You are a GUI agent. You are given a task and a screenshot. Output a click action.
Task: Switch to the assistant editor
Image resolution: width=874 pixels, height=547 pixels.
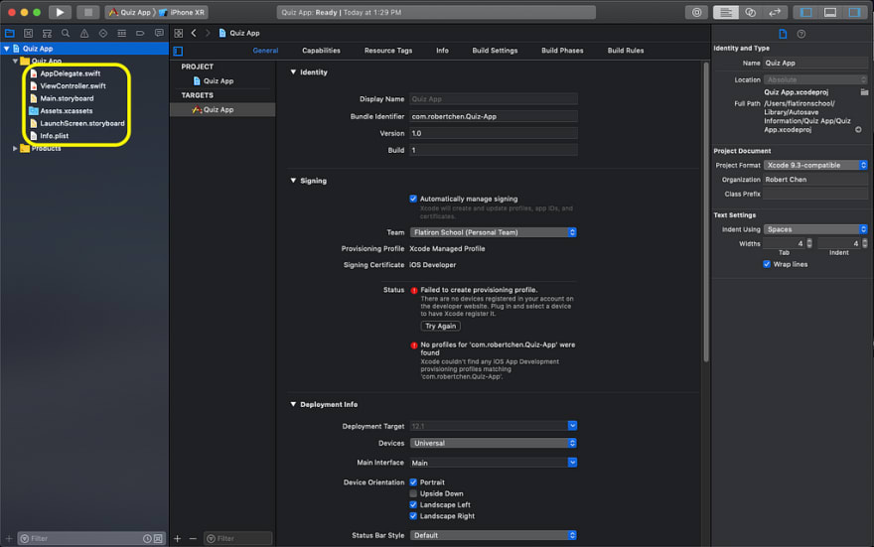(x=750, y=12)
